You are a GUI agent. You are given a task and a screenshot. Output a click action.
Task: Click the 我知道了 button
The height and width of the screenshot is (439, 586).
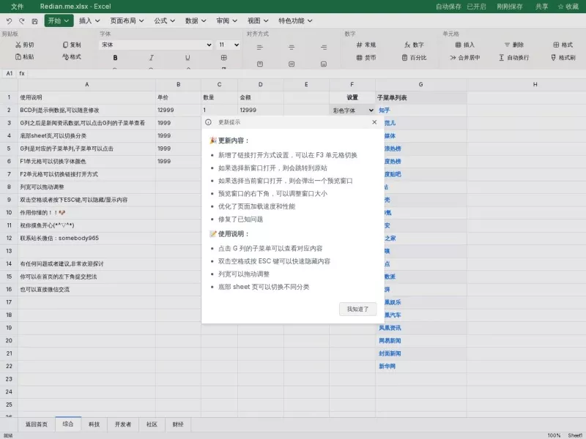pos(357,309)
